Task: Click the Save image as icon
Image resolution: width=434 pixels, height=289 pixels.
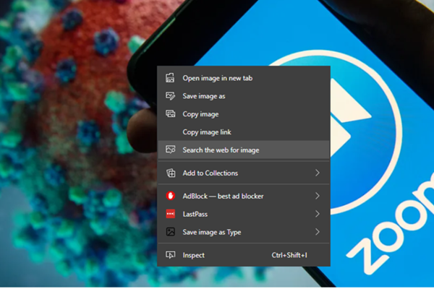Action: pyautogui.click(x=170, y=96)
